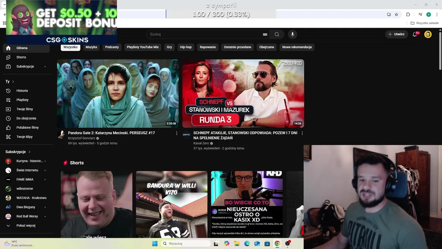Select the Nowe rekomendacje chip
442x249 pixels.
click(297, 47)
